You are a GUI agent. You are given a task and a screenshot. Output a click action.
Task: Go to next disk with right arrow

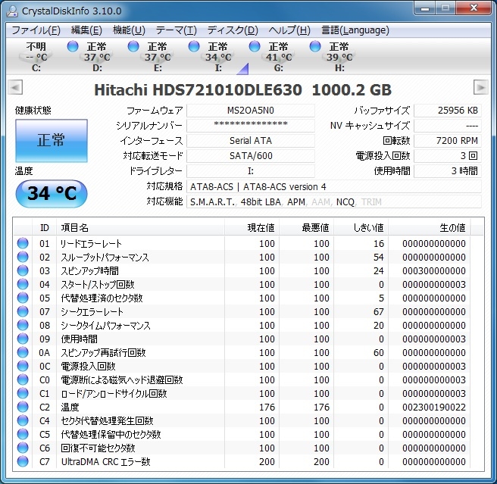pos(480,87)
